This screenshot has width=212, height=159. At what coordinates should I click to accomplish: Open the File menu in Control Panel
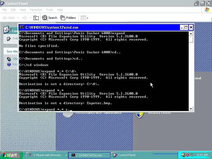click(5, 10)
